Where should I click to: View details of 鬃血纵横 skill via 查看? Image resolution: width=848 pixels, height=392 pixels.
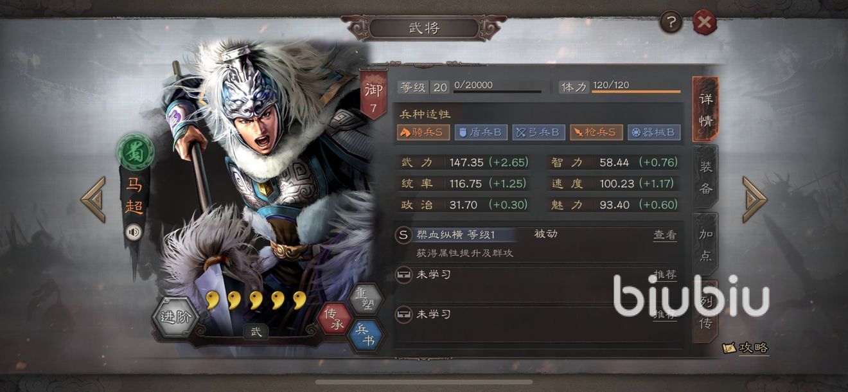click(665, 235)
